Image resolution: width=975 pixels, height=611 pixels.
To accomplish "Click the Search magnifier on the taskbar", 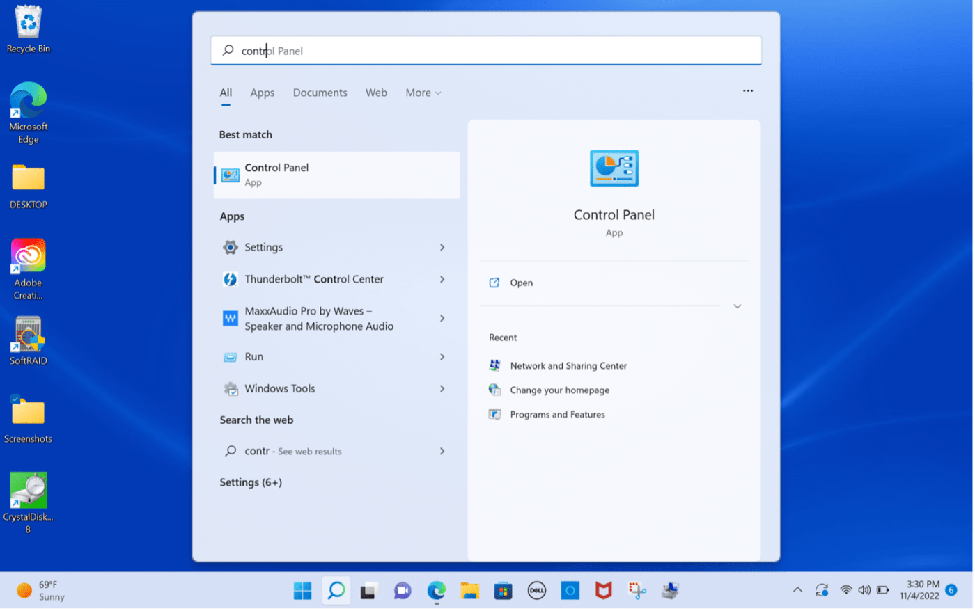I will pyautogui.click(x=336, y=592).
